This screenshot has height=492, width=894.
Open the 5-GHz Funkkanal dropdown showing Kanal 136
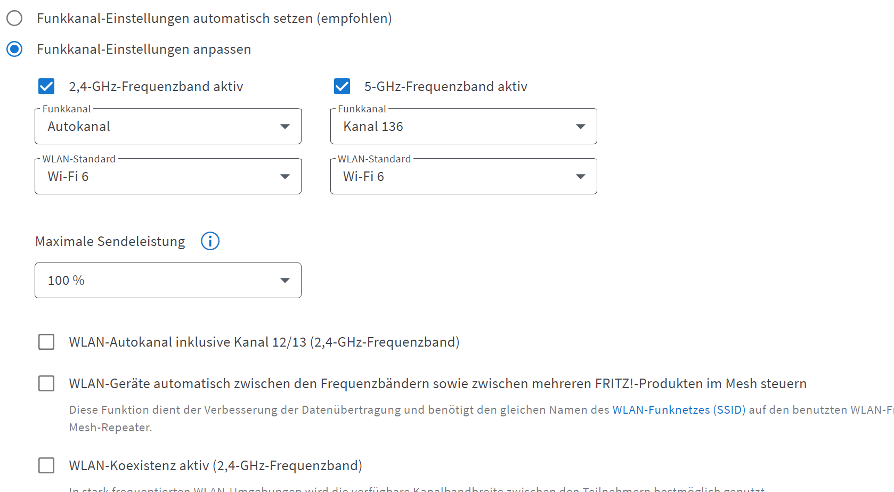(464, 126)
